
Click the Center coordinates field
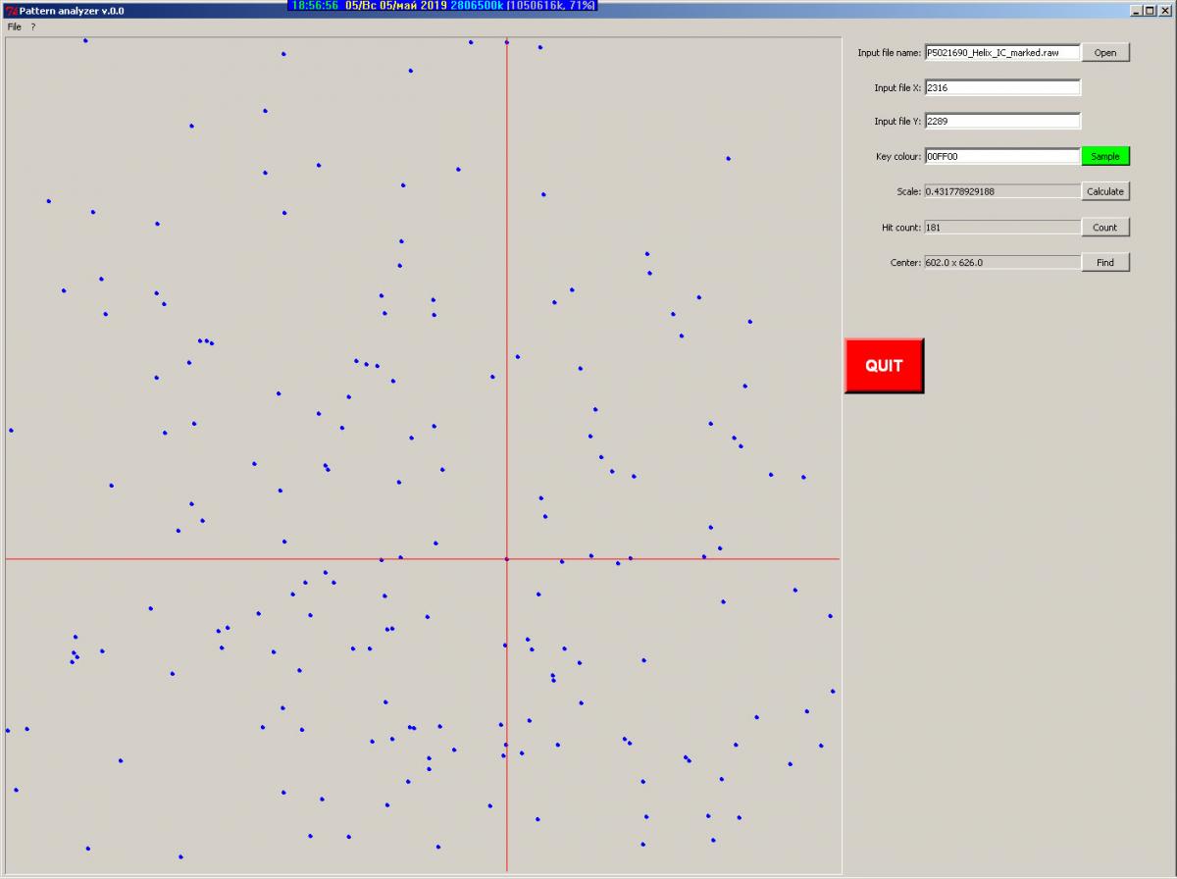point(1001,263)
